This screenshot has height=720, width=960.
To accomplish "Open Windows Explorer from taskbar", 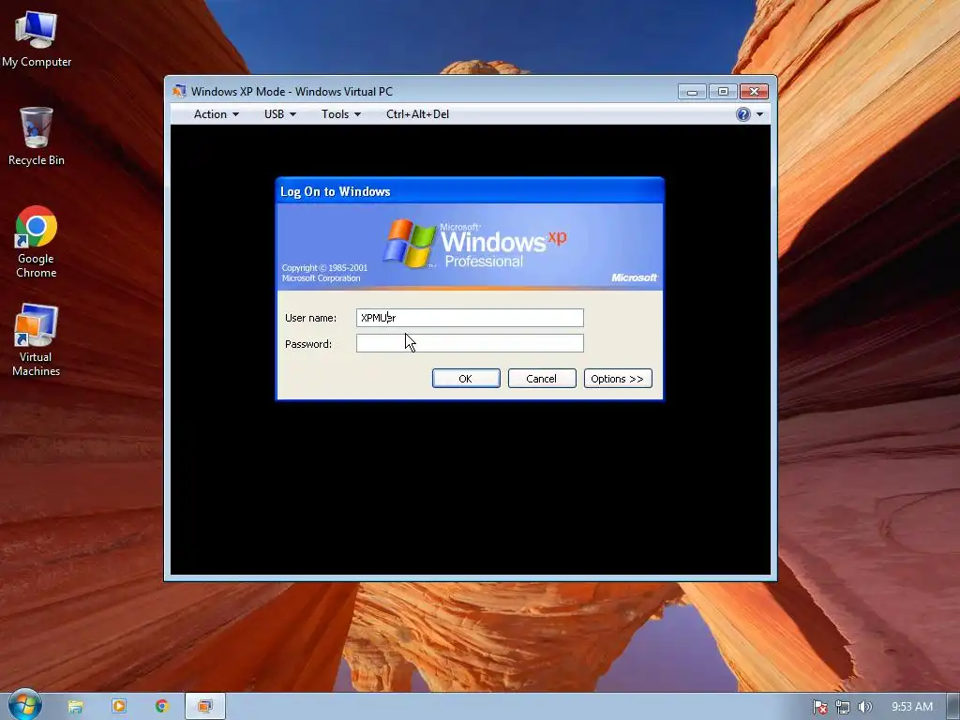I will (75, 707).
